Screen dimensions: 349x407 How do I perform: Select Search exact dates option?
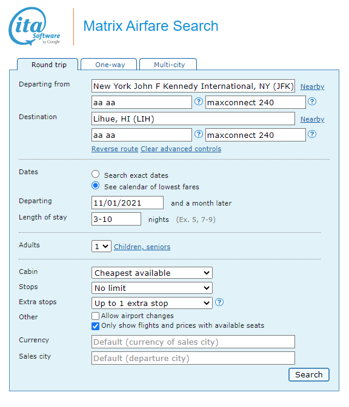[96, 174]
